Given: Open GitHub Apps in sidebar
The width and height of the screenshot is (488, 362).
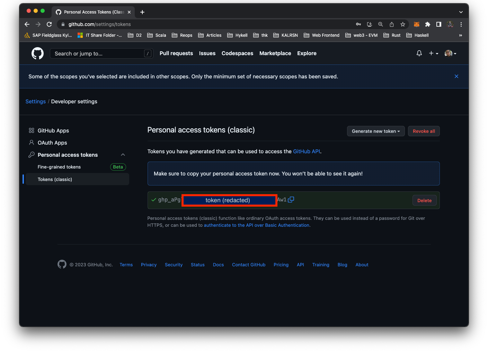Looking at the screenshot, I should click(x=53, y=131).
